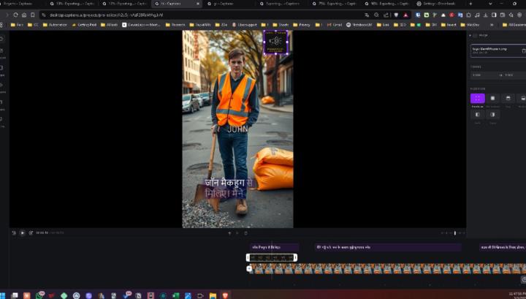Choose the second position preset option
Image resolution: width=526 pixels, height=299 pixels.
[492, 98]
